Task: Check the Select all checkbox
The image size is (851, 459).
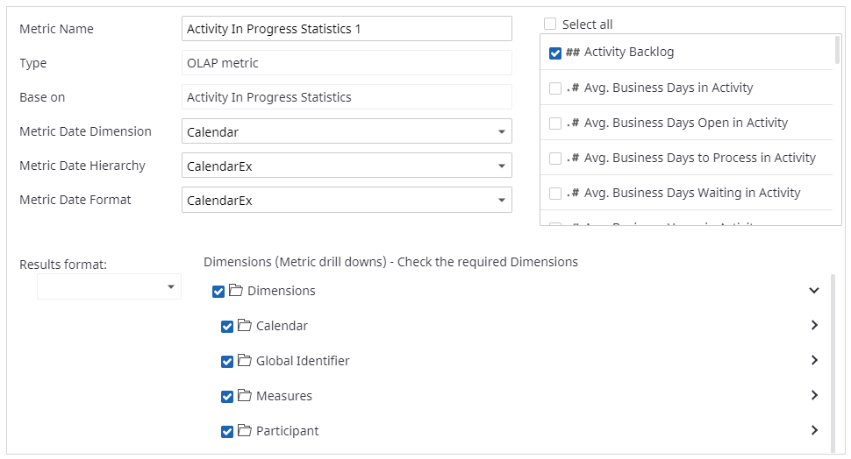Action: 550,25
